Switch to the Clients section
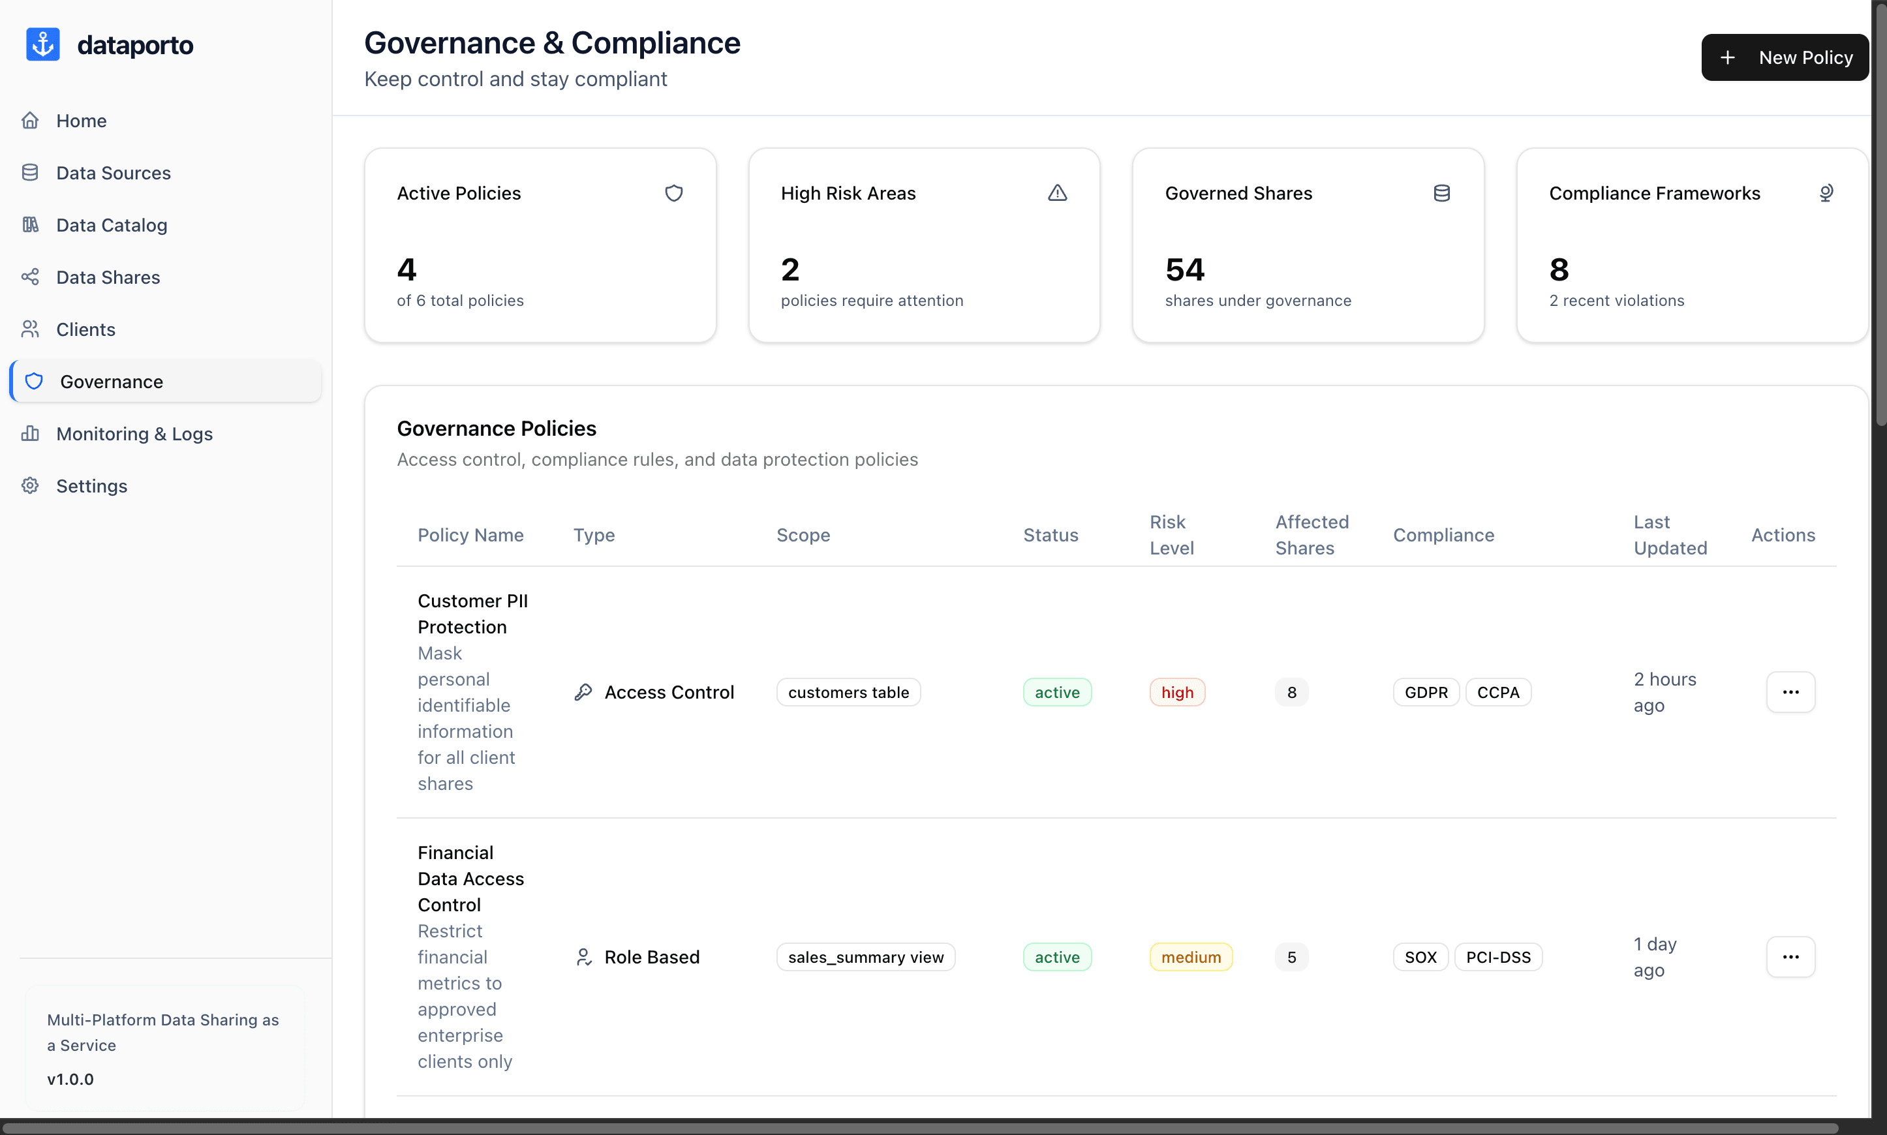This screenshot has width=1887, height=1135. (85, 329)
